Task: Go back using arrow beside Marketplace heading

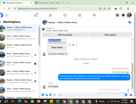Action: pos(1,22)
